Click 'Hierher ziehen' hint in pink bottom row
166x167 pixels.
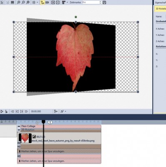click(x=43, y=161)
